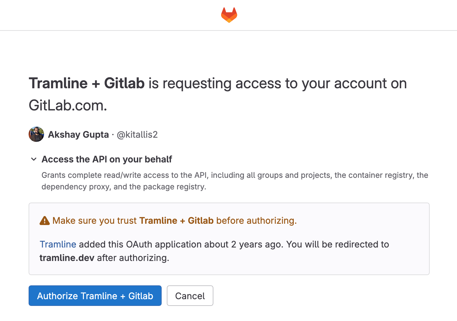The image size is (457, 321).
Task: Click the "Make sure you trust" warning text
Action: (x=96, y=221)
